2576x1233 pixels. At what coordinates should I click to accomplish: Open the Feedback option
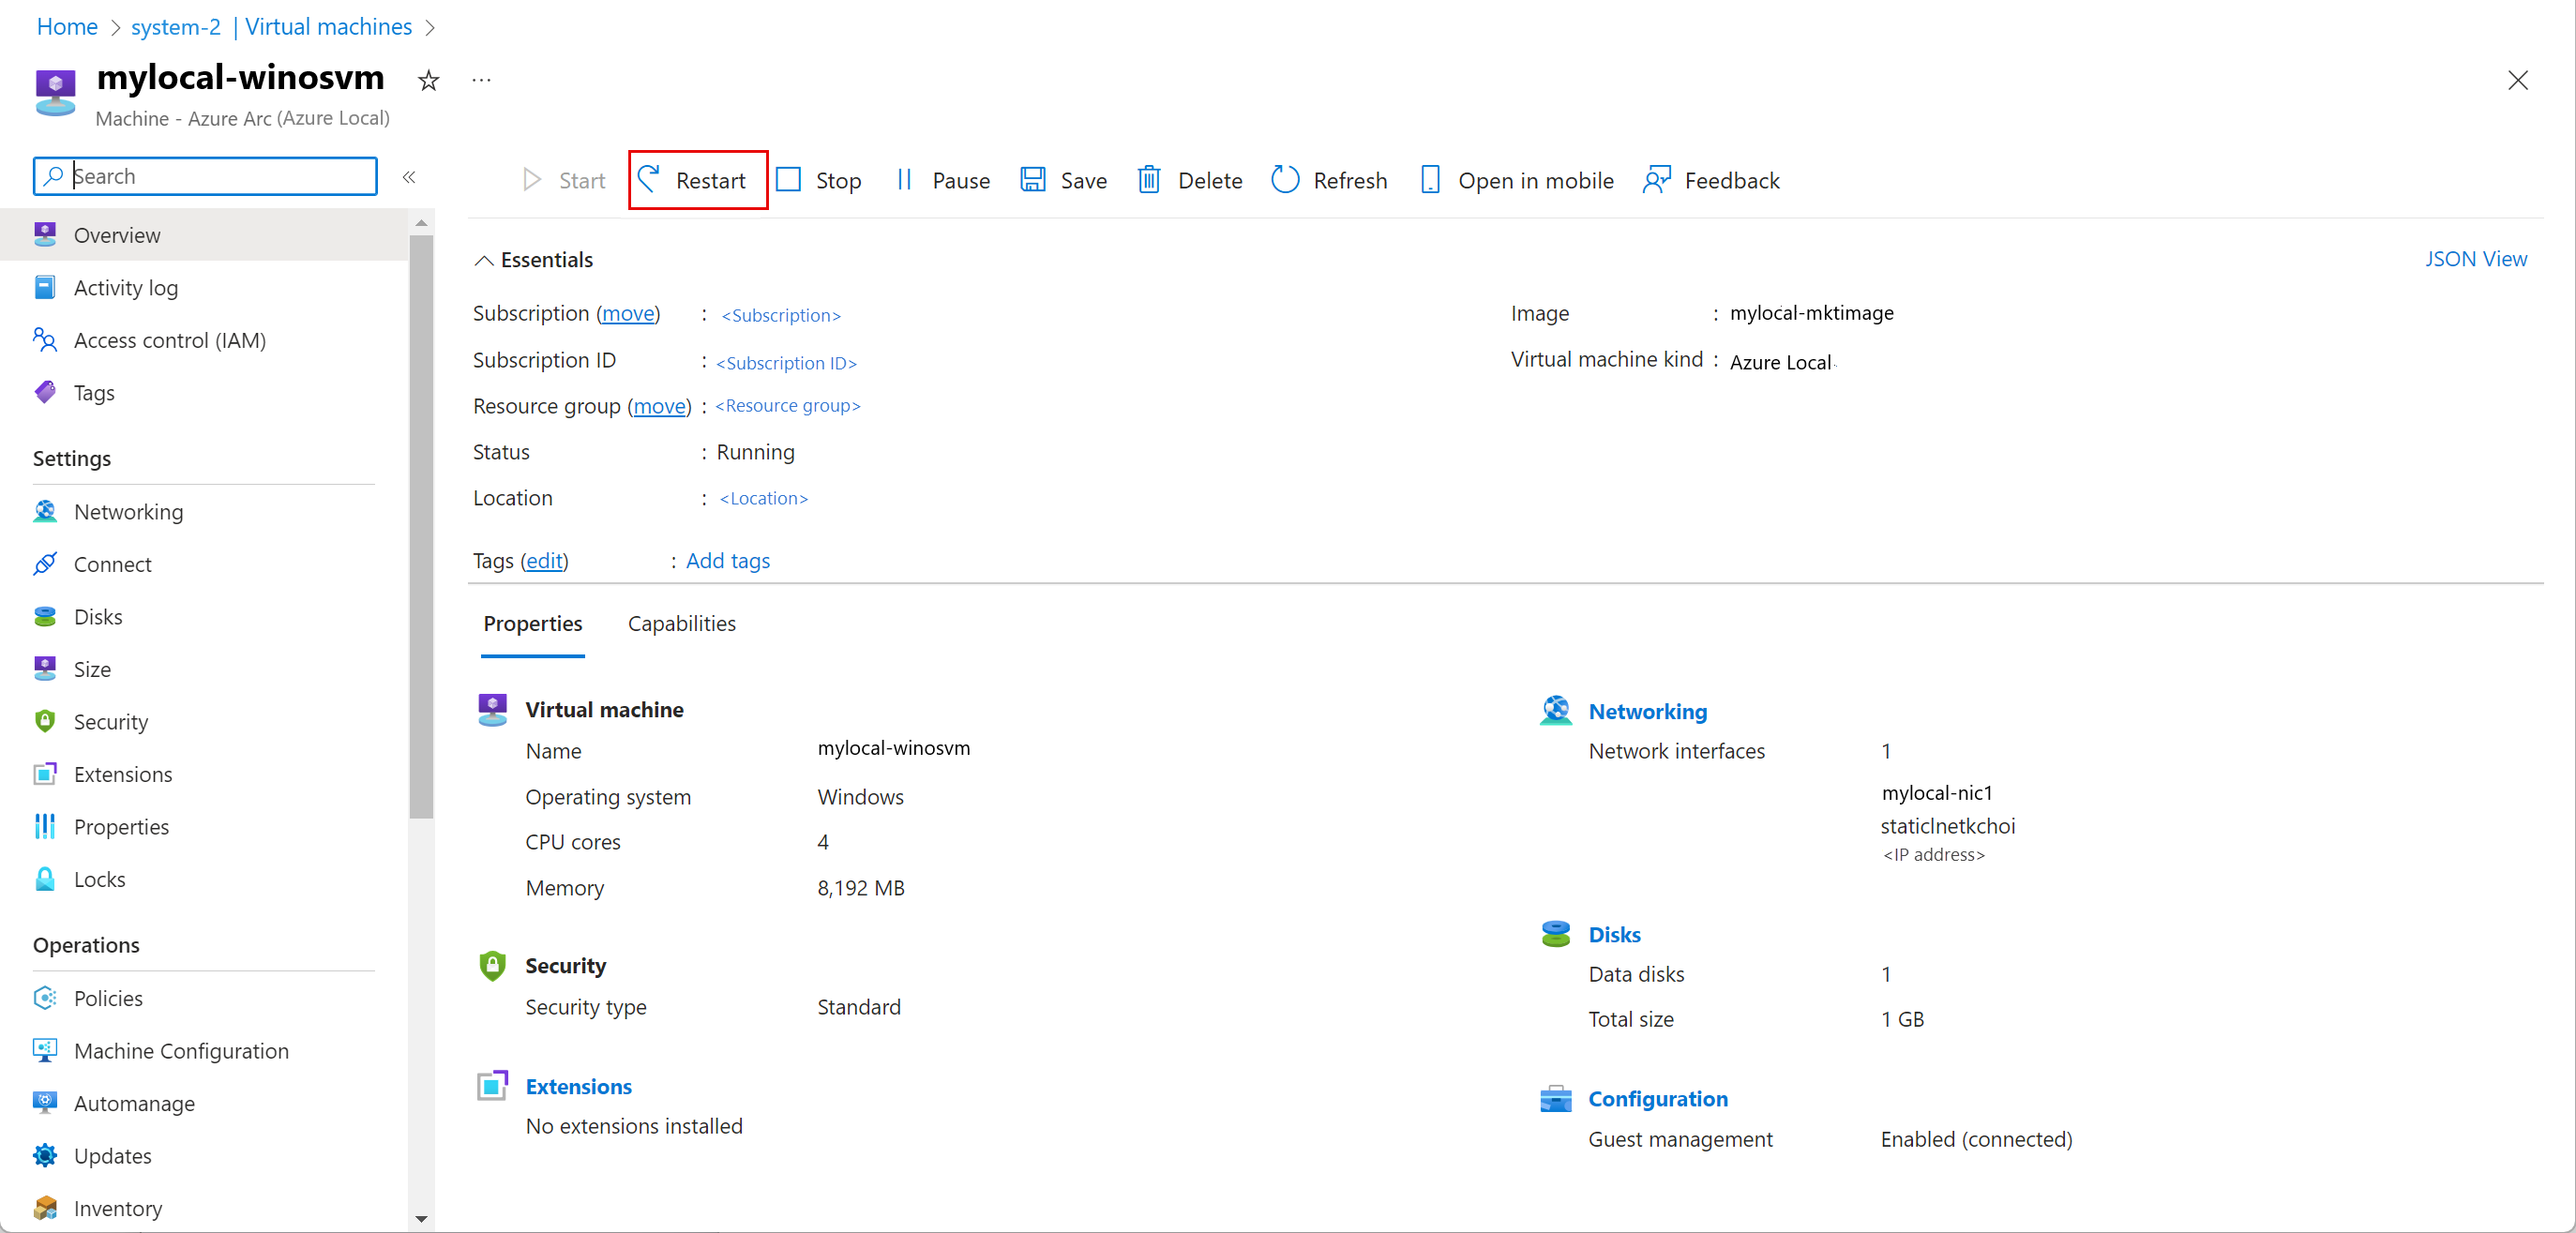click(1711, 180)
